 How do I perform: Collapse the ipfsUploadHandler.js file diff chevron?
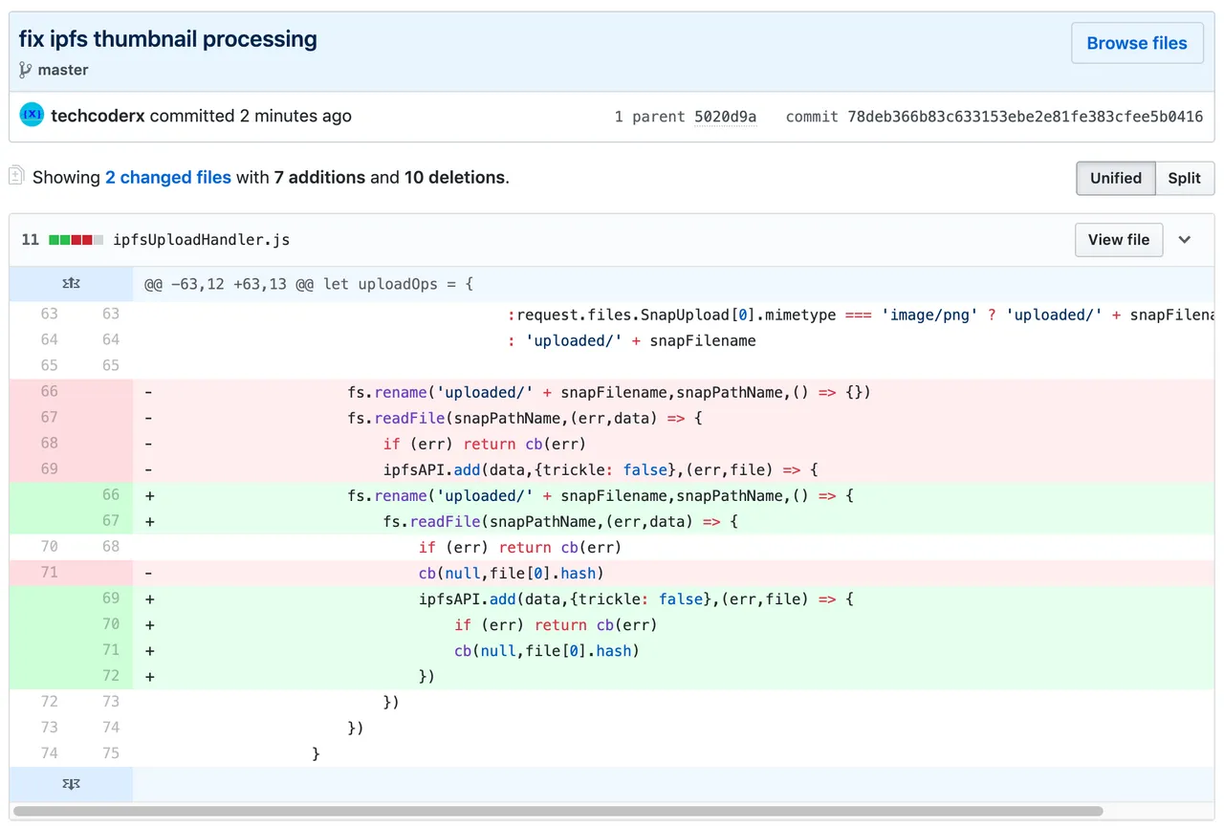tap(1185, 240)
